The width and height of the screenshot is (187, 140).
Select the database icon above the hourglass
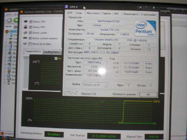point(9,79)
